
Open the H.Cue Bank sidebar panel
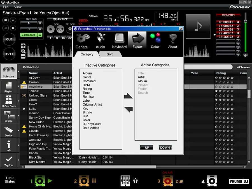coord(9,101)
